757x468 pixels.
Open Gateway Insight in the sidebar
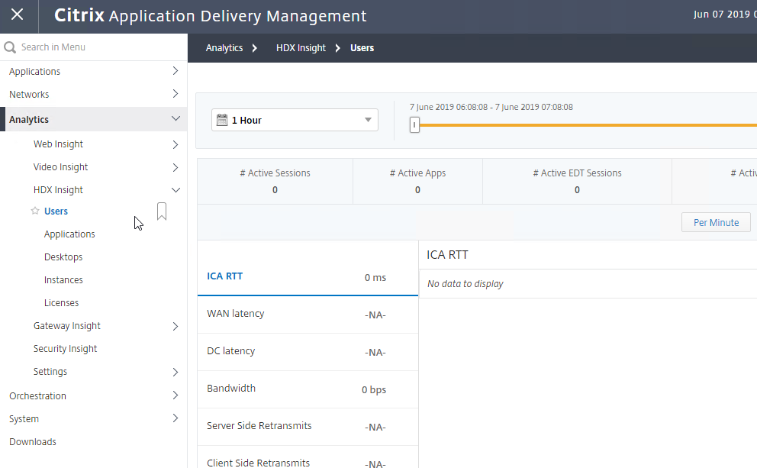66,326
